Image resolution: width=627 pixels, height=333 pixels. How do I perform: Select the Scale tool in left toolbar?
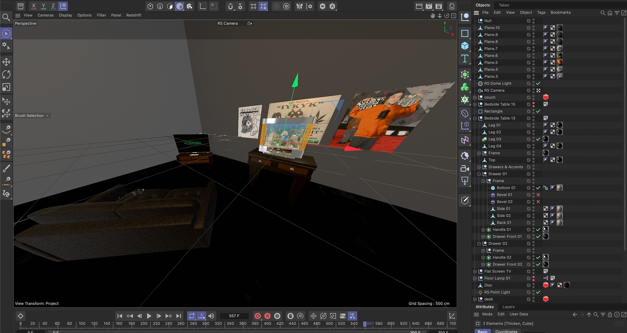click(x=6, y=87)
